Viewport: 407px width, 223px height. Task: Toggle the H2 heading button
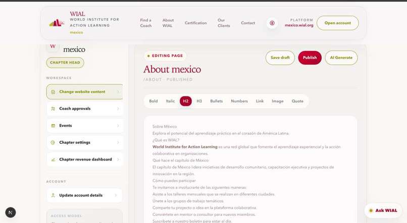click(186, 101)
